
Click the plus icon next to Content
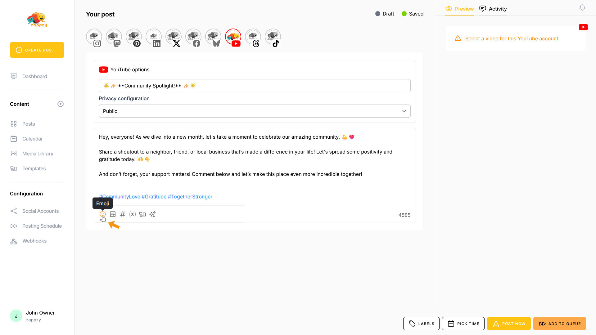pos(61,104)
